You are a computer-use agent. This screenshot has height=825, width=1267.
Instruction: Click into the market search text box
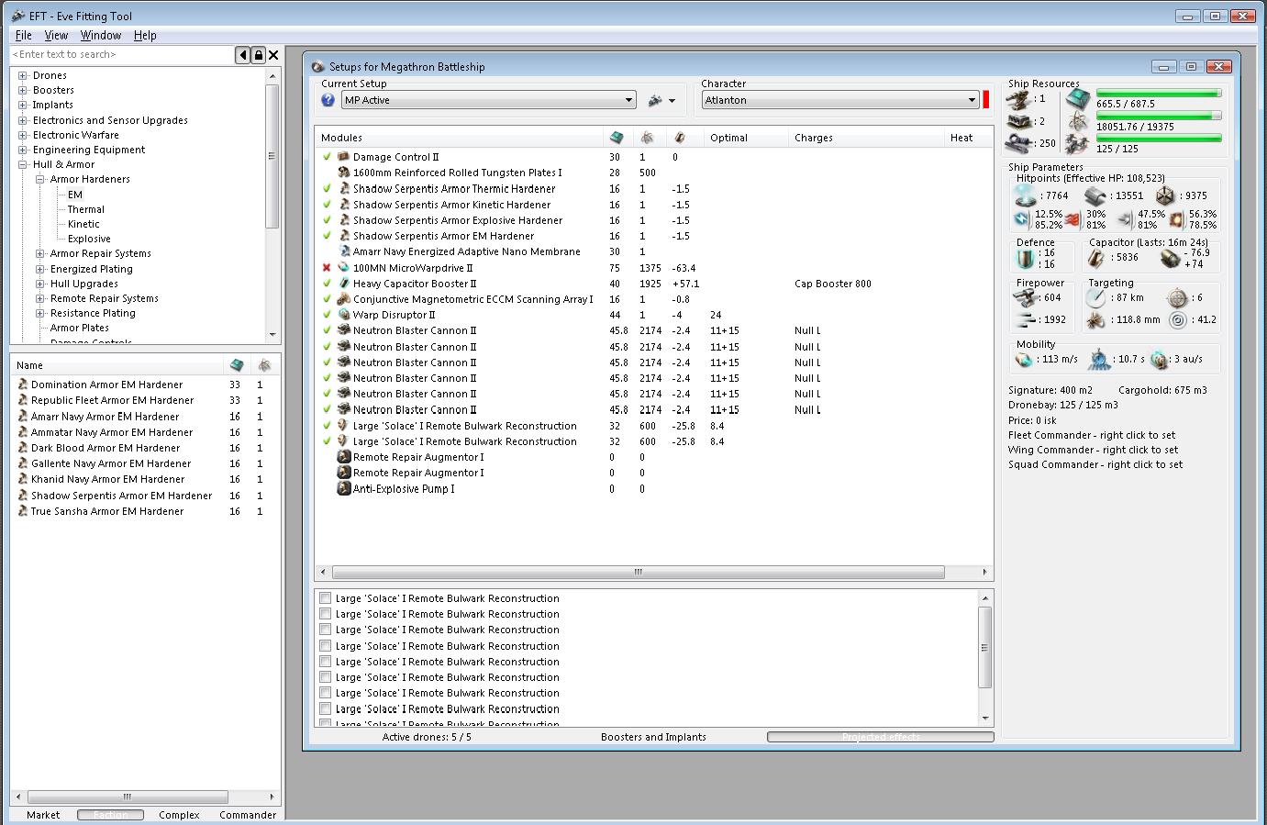(x=122, y=55)
